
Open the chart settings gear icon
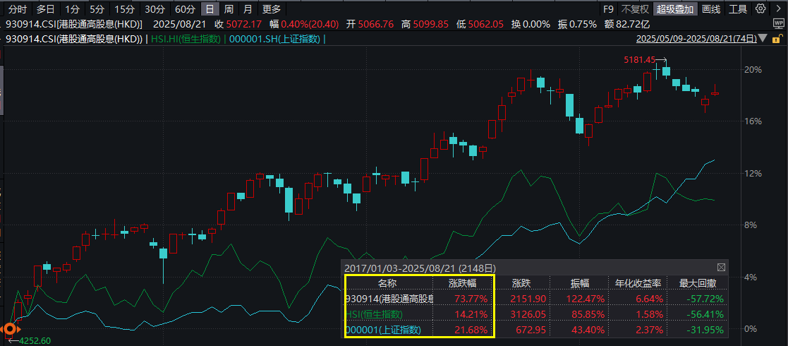coord(760,8)
